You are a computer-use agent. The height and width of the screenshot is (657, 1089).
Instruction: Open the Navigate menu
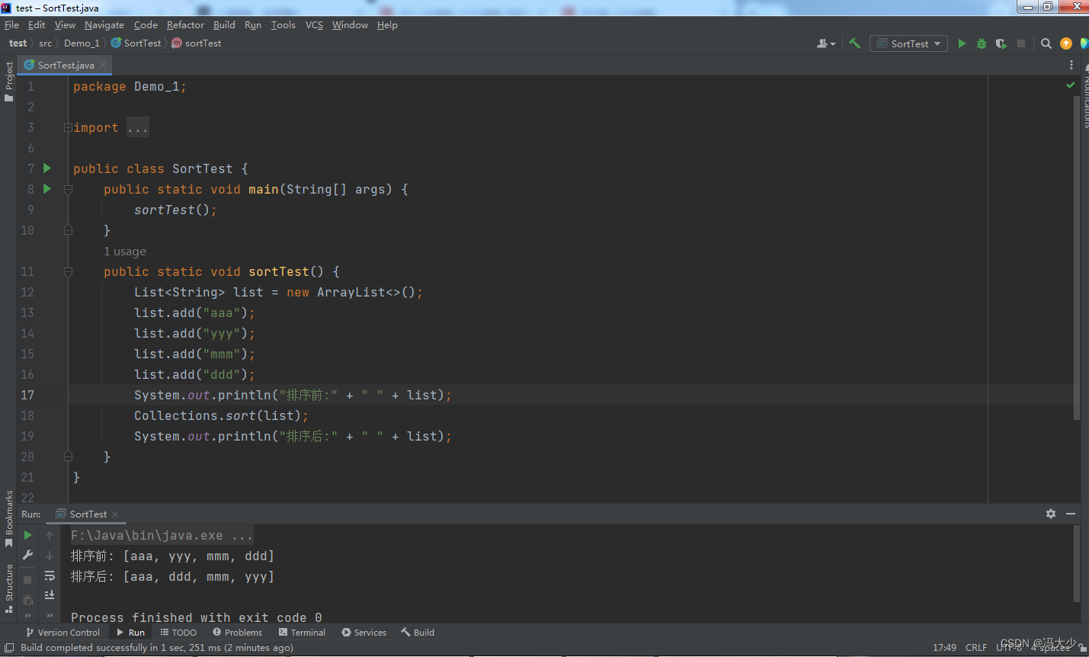tap(104, 24)
